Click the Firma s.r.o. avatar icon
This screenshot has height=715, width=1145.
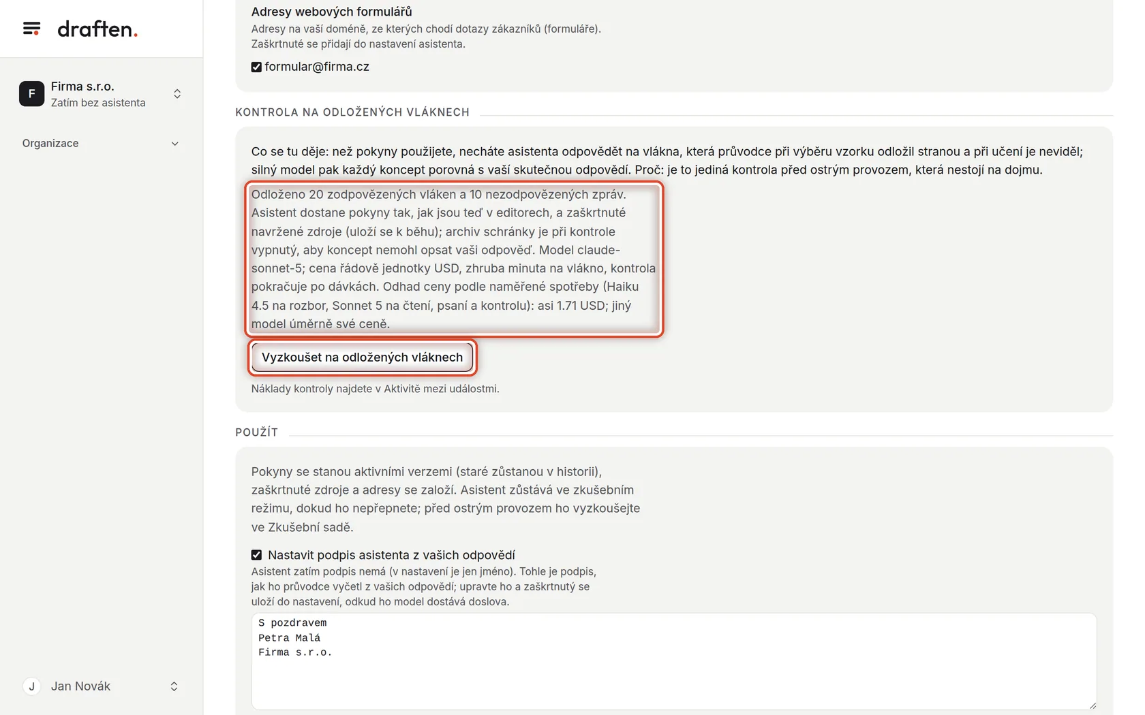[31, 94]
